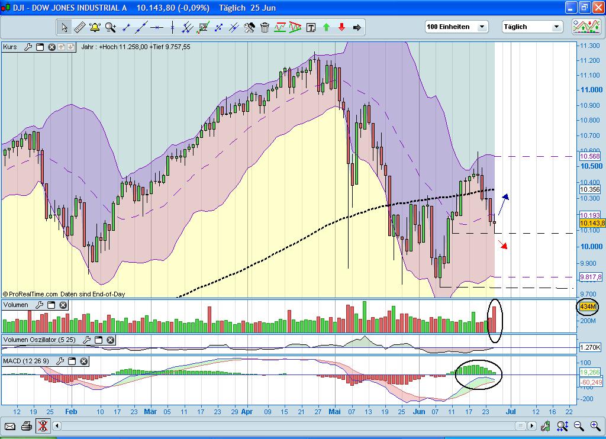This screenshot has width=606, height=439.
Task: Open the hammer and wrench object settings
Action: point(249,27)
